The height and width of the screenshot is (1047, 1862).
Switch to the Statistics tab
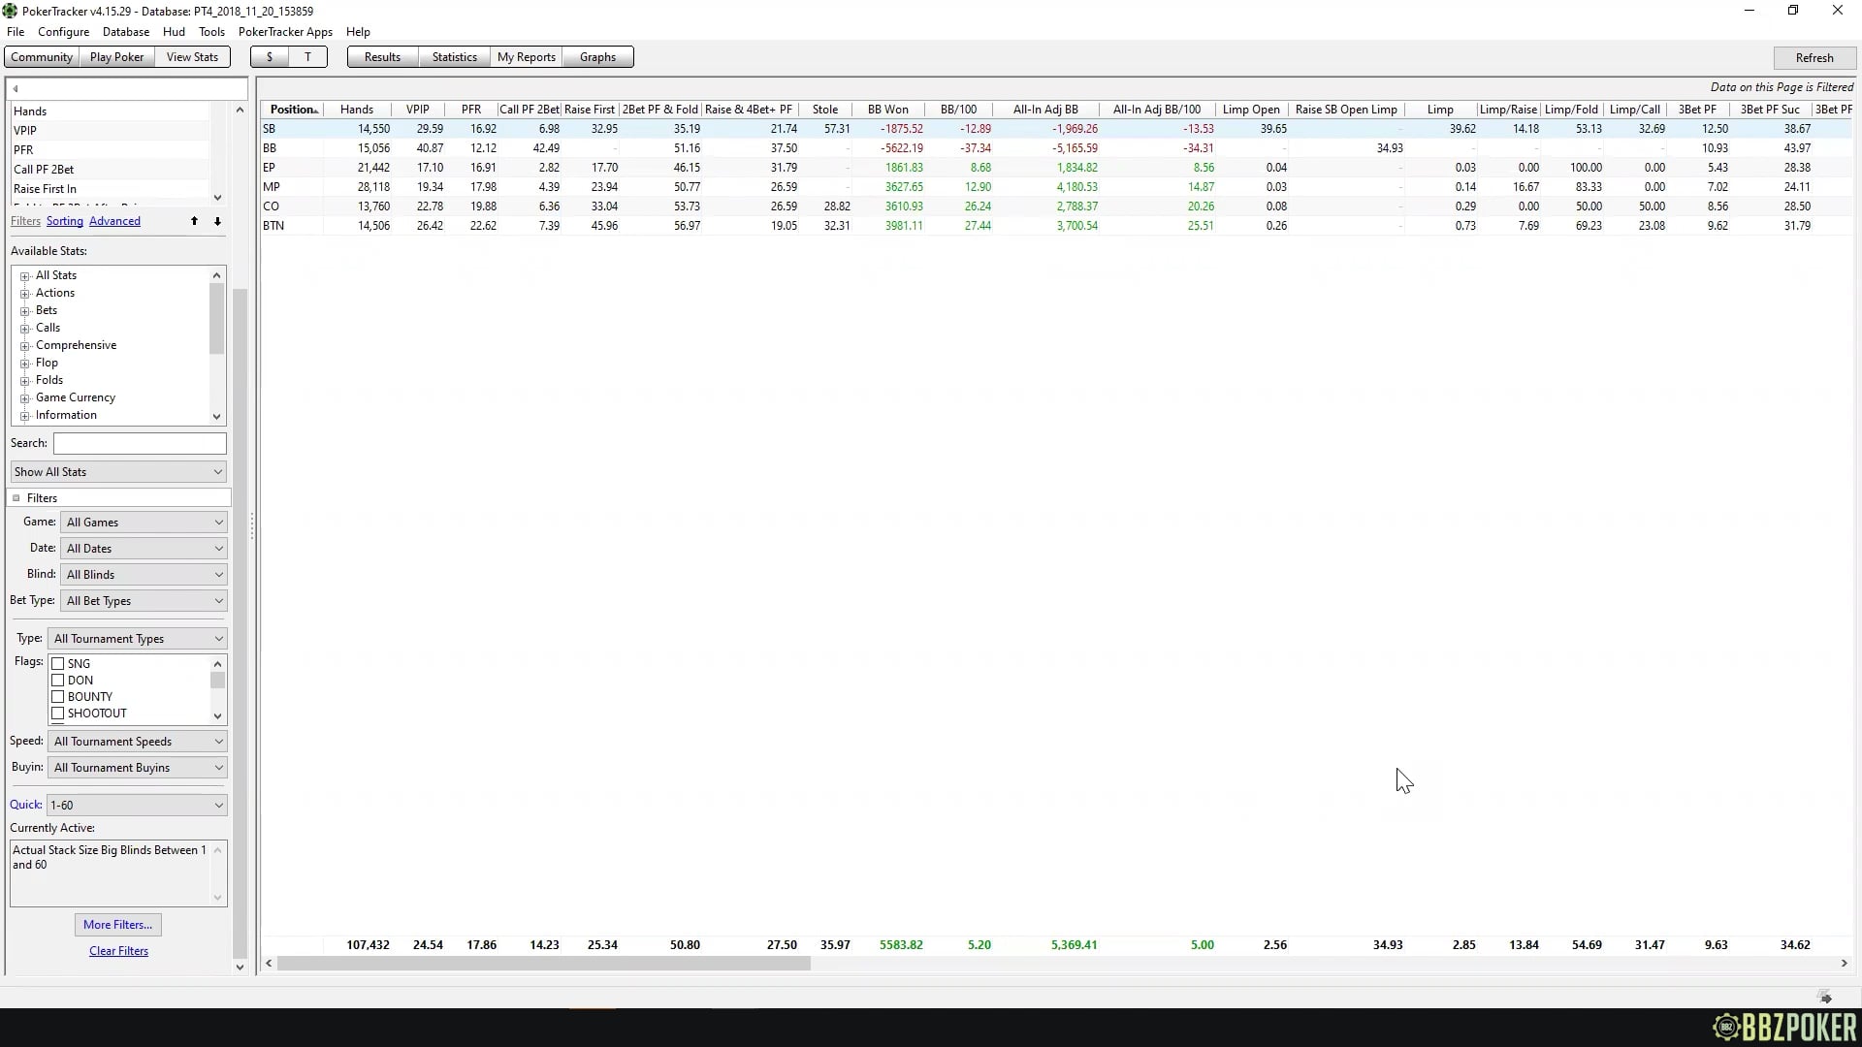coord(454,57)
